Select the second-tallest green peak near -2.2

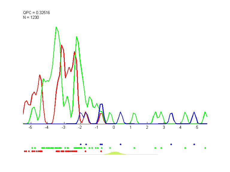click(x=77, y=37)
